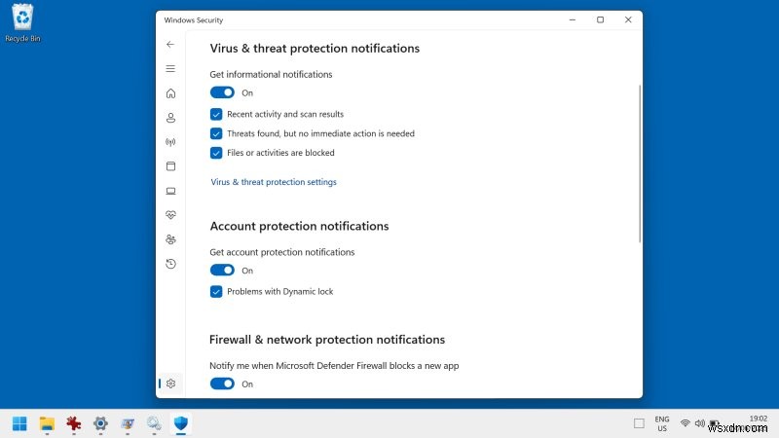Open Device performance & health heart icon
The width and height of the screenshot is (779, 438).
(171, 215)
